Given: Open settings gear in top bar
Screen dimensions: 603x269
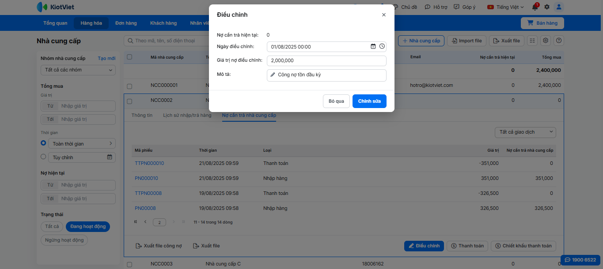Looking at the screenshot, I should click(547, 7).
